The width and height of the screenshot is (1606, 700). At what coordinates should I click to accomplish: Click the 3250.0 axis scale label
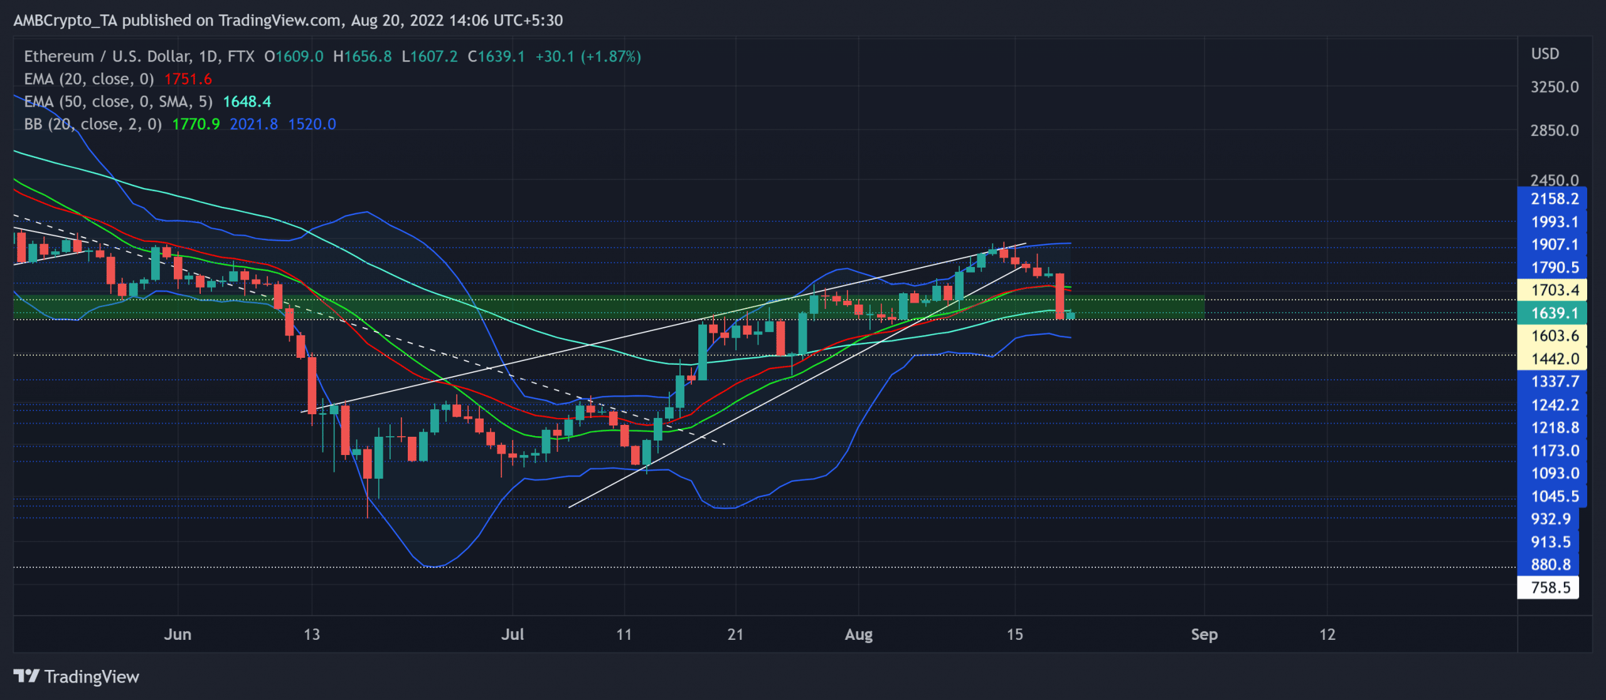coord(1555,87)
